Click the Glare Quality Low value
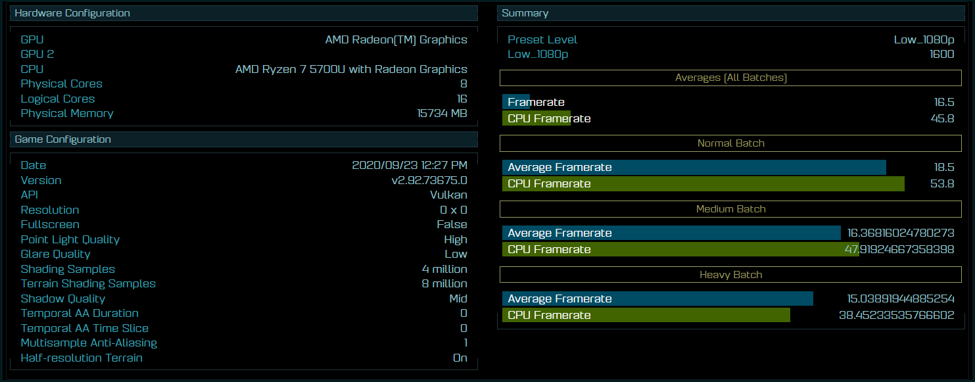 456,254
